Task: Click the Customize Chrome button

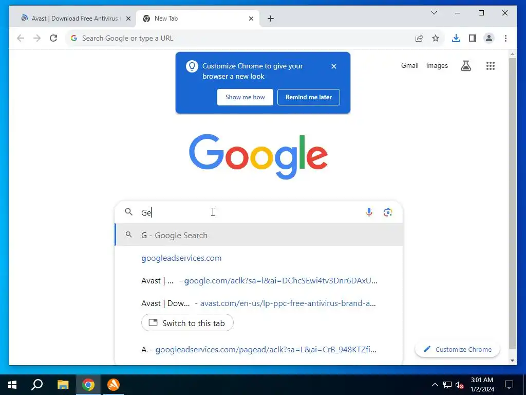Action: click(x=457, y=349)
